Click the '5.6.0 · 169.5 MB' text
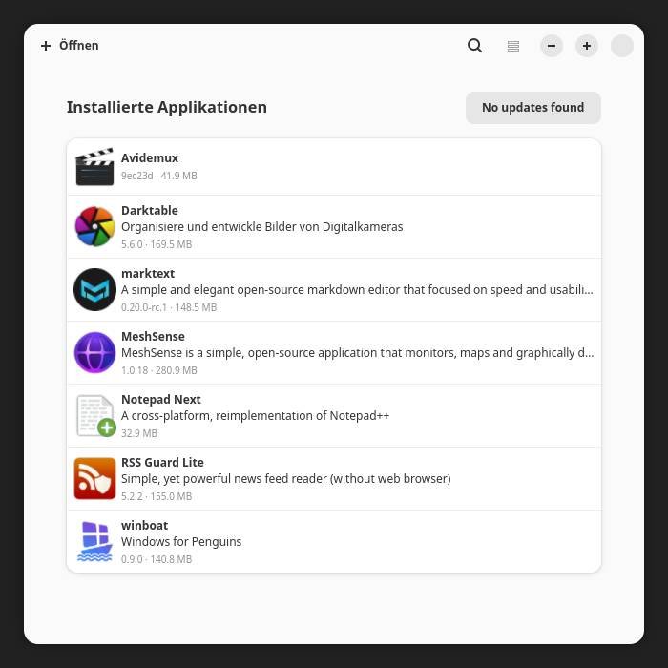The width and height of the screenshot is (668, 668). coord(157,244)
